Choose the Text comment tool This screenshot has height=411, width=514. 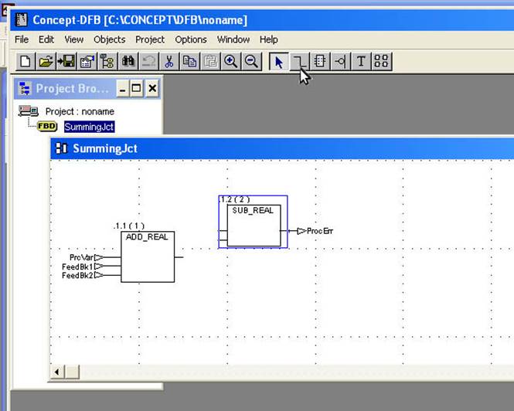[361, 61]
